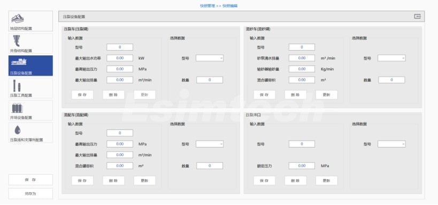Click the 保存 button in 混配车 panel
Viewport: 438px width, 205px height.
tap(82, 181)
